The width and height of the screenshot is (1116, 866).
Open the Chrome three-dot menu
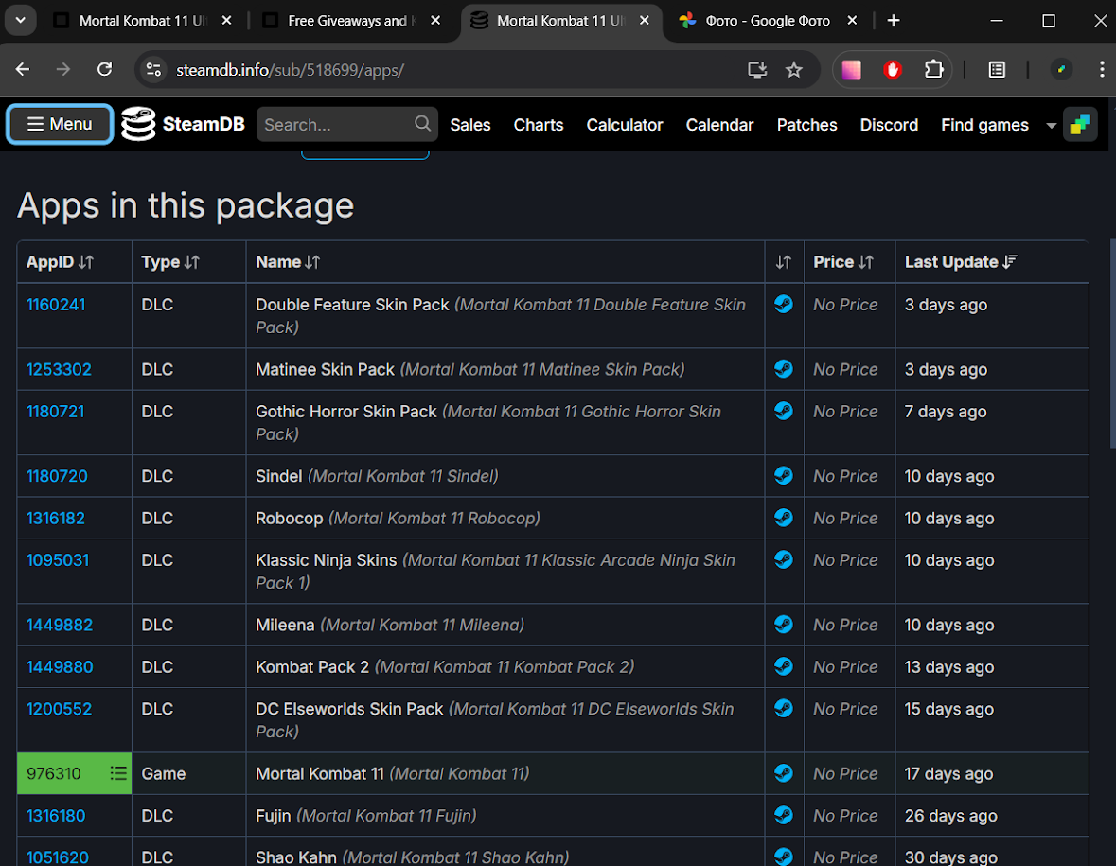point(1101,69)
